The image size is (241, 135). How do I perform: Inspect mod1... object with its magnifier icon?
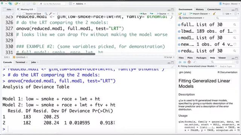235,37
